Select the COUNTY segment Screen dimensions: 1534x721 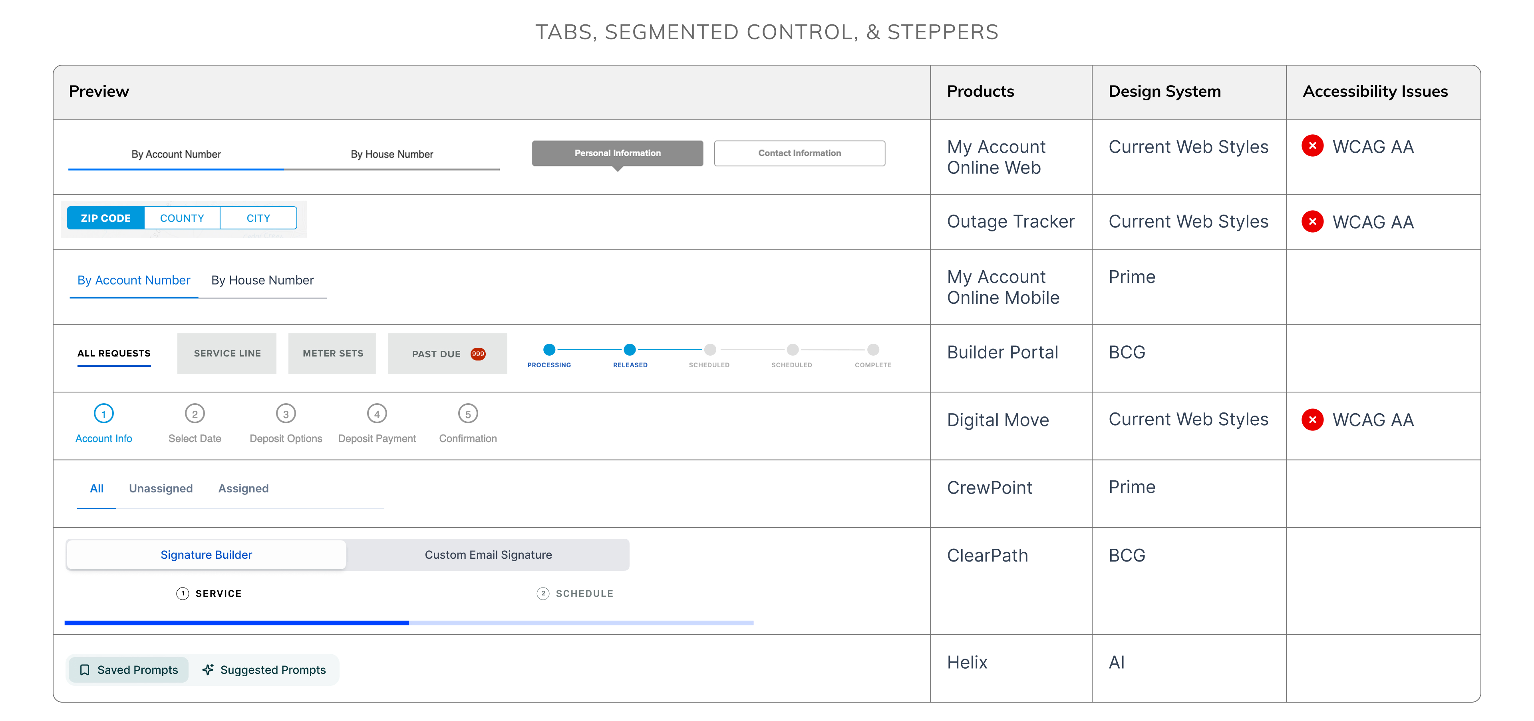(x=182, y=218)
